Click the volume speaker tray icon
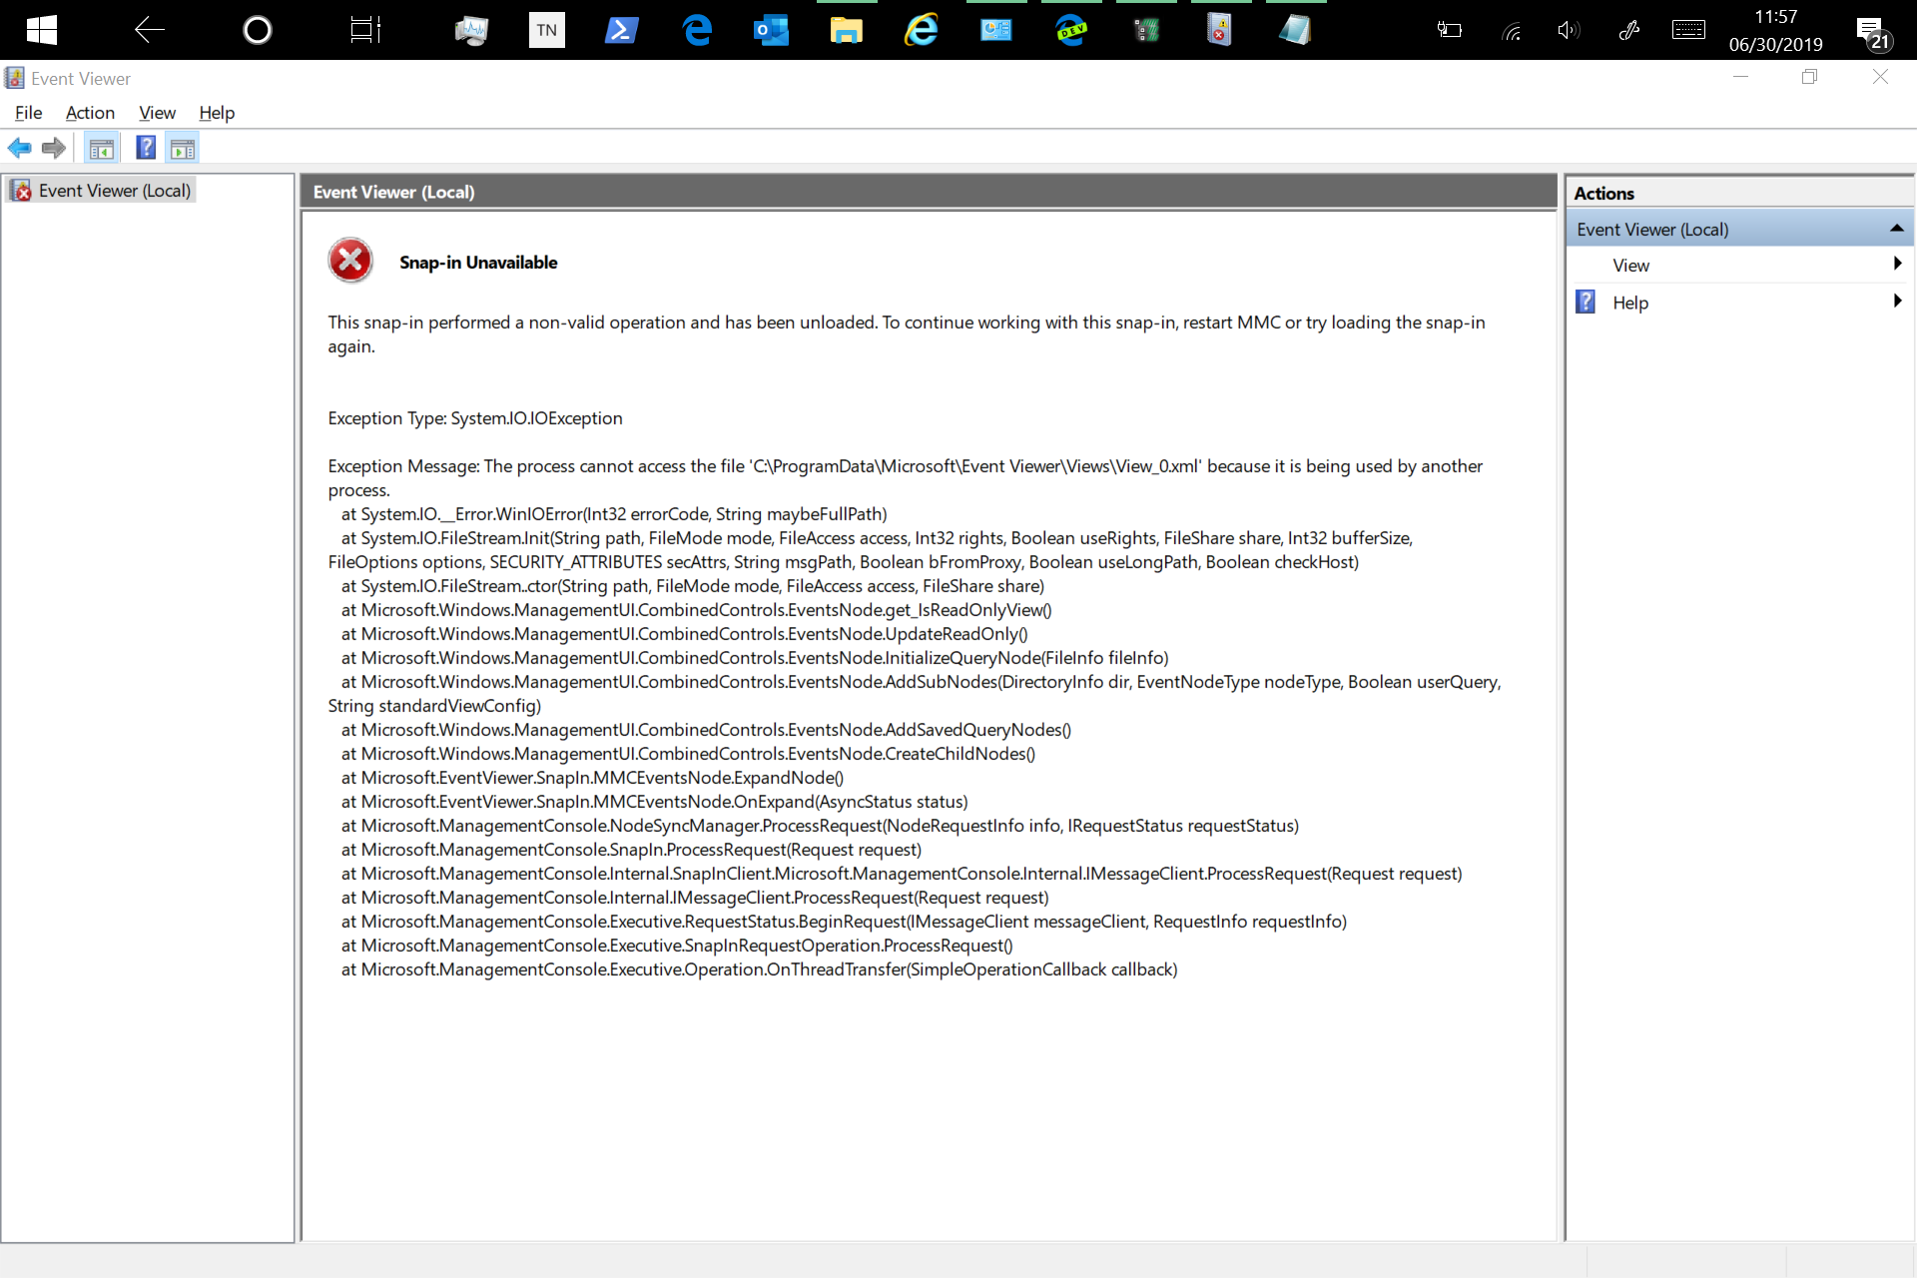The height and width of the screenshot is (1278, 1917). coord(1569,30)
